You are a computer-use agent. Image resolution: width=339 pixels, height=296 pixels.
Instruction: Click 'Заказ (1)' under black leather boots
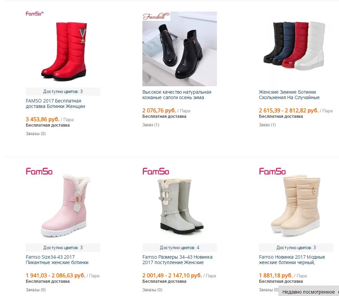(151, 125)
